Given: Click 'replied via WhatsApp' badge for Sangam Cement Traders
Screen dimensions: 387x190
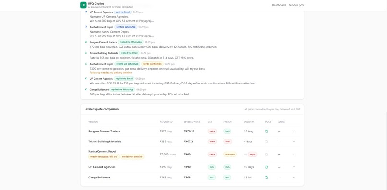Looking at the screenshot, I should click(131, 42).
